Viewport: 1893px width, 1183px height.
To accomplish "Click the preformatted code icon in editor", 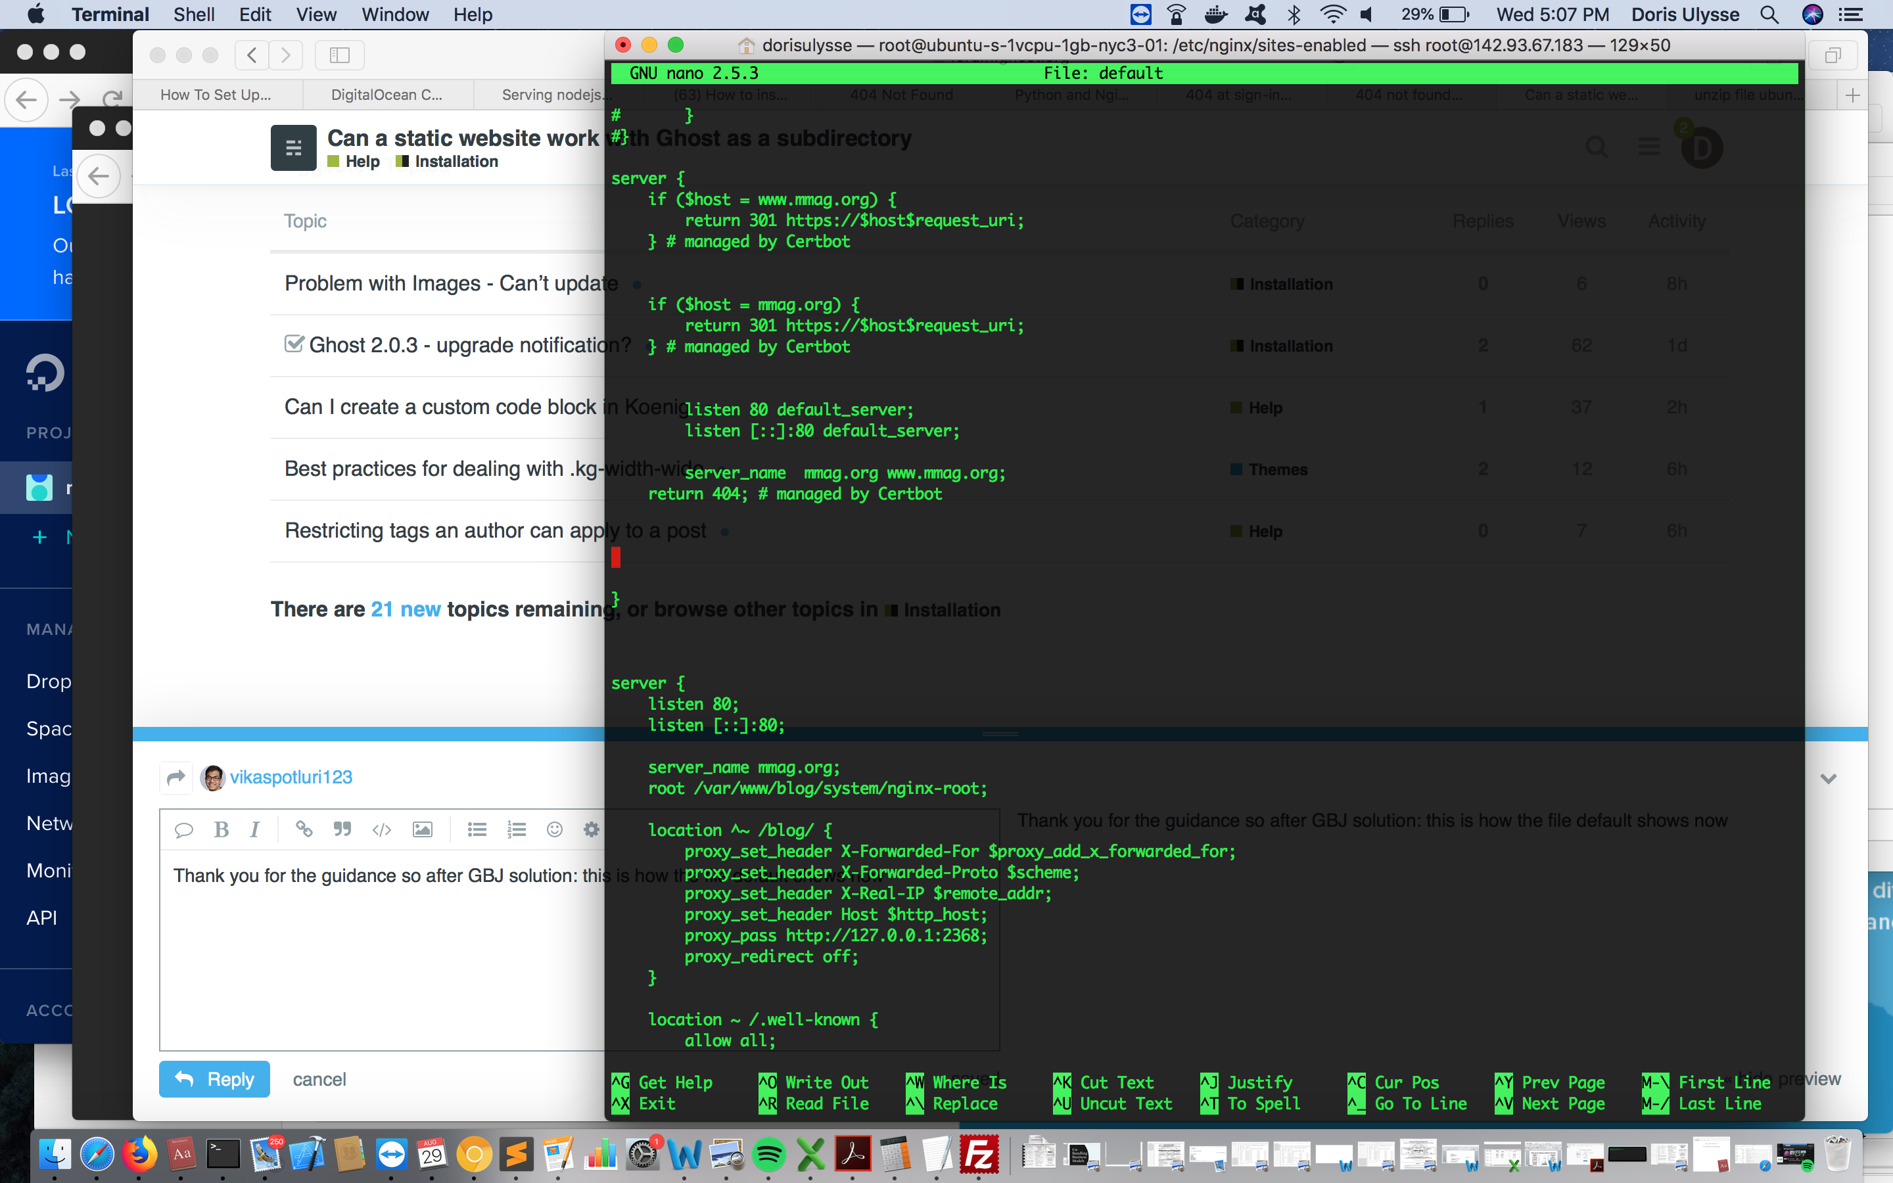I will pyautogui.click(x=382, y=829).
